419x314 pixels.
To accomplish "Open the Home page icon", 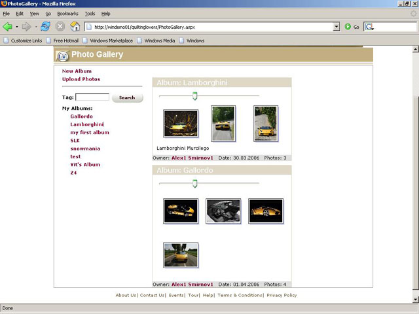I will (x=75, y=26).
